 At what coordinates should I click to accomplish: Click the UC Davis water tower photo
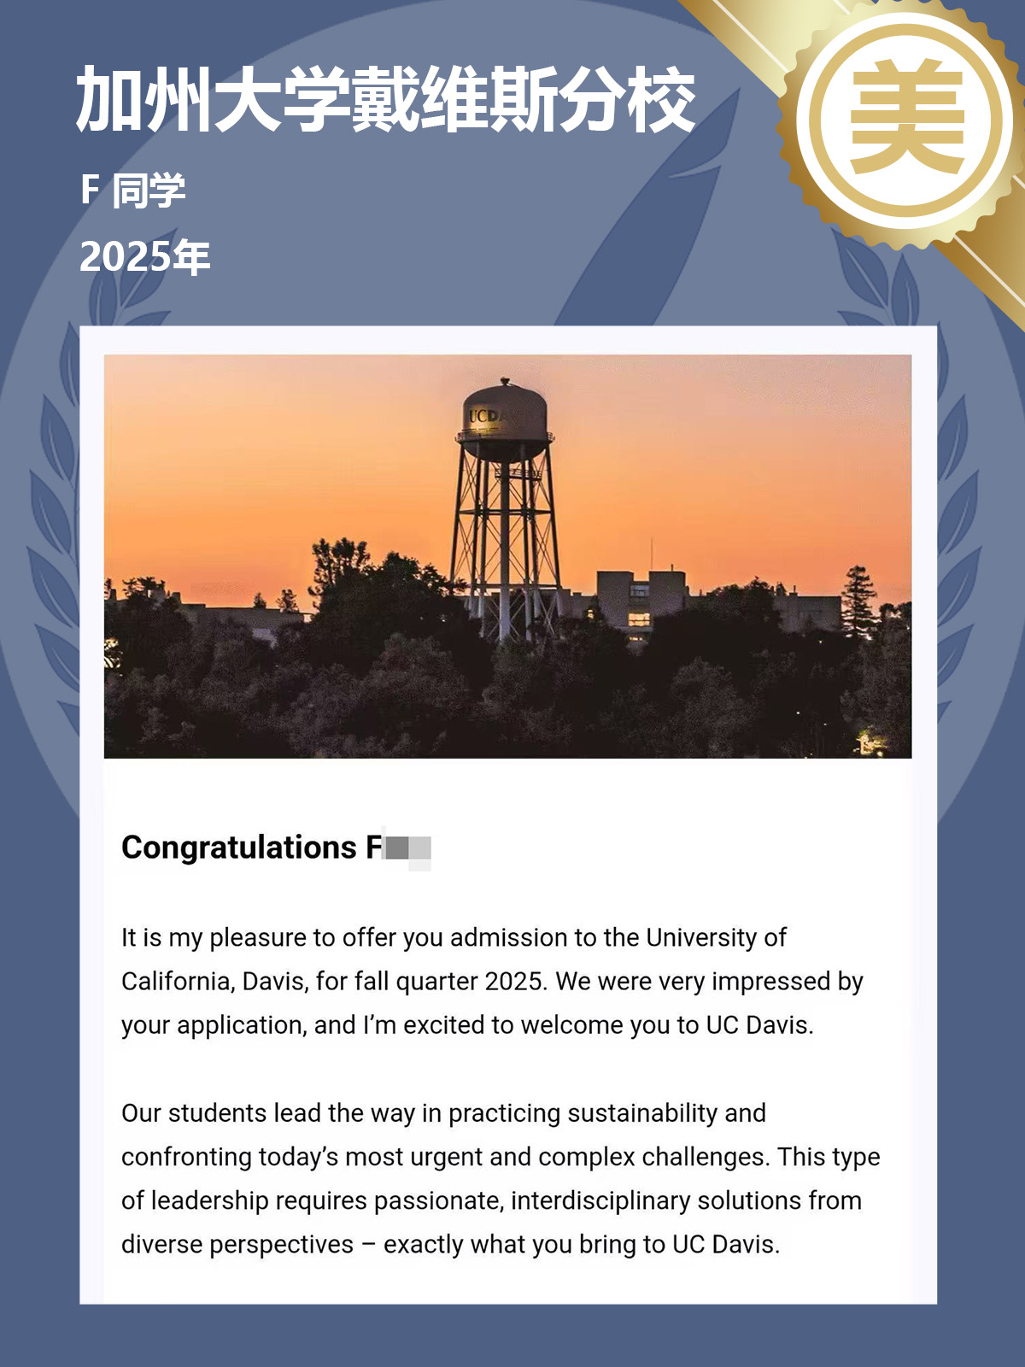507,556
